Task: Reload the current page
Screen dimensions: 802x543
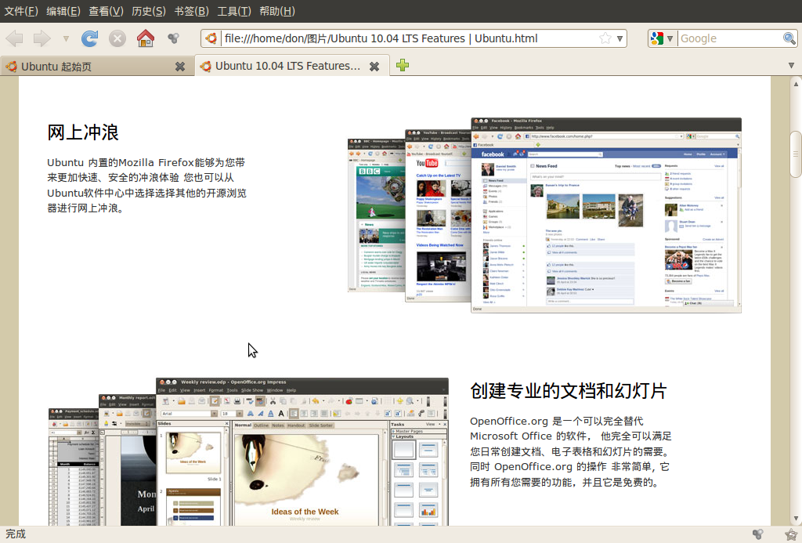Action: click(89, 38)
